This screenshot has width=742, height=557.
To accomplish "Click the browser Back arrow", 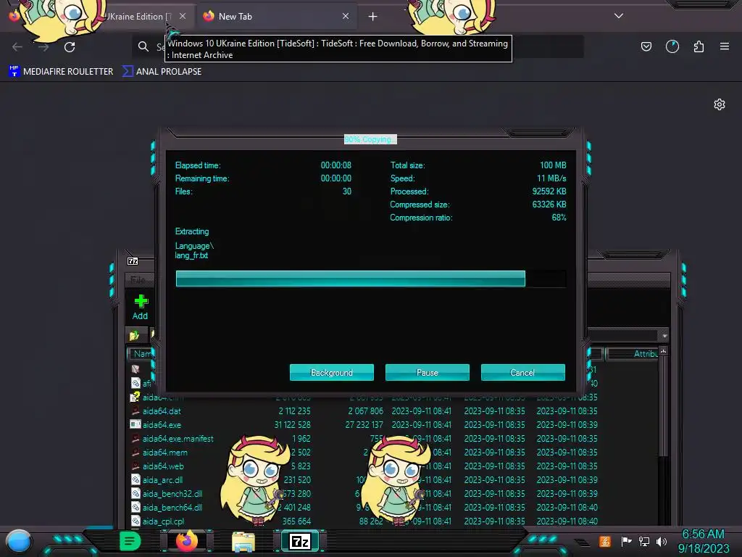I will [17, 47].
